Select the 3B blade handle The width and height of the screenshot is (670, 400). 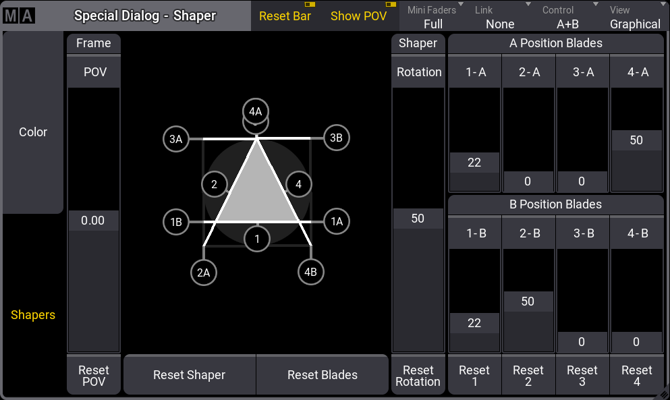pos(336,138)
